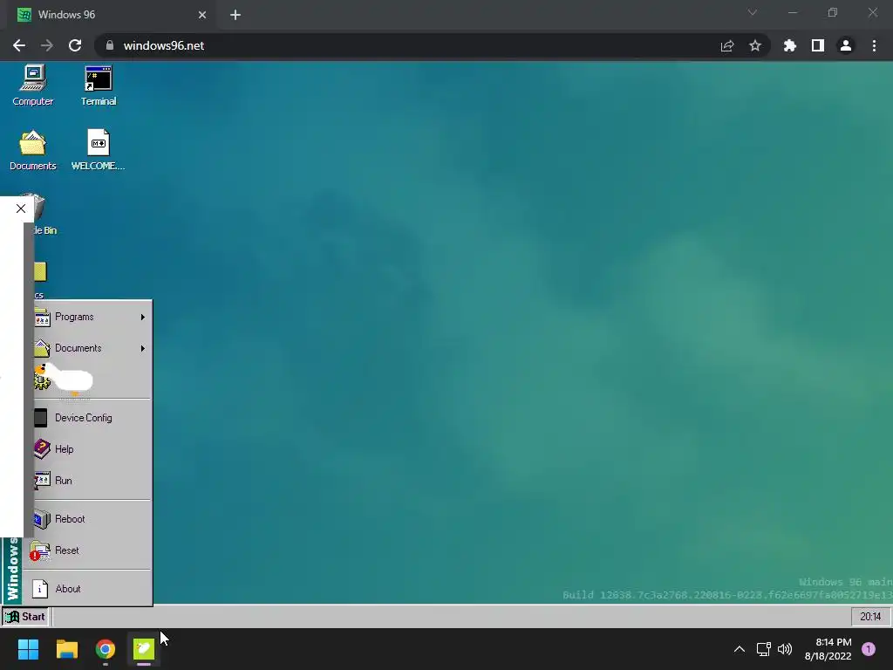Click Chrome icon on host taskbar

click(106, 649)
